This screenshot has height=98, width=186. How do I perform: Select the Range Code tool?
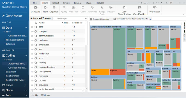[x=102, y=11]
